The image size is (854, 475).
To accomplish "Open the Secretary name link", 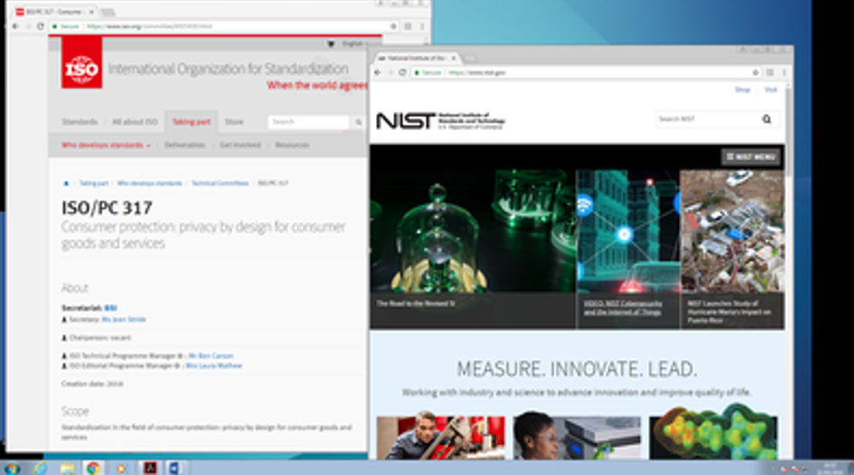I will [x=124, y=320].
